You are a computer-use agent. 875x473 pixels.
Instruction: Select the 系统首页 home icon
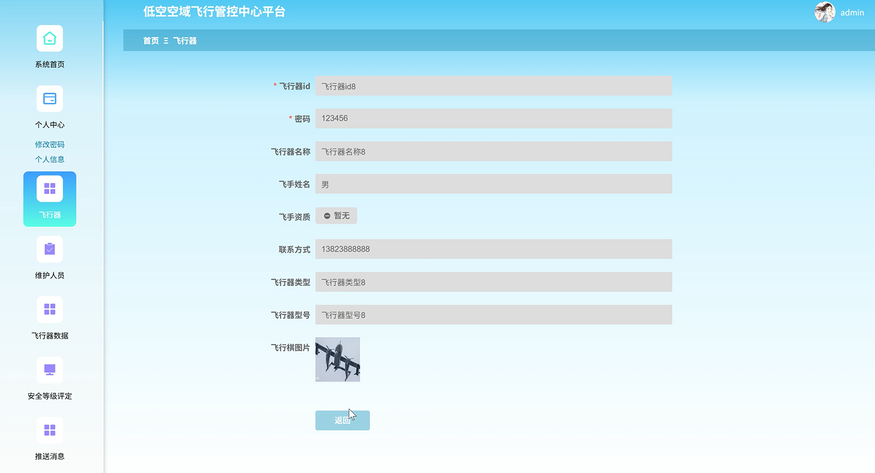pos(49,38)
